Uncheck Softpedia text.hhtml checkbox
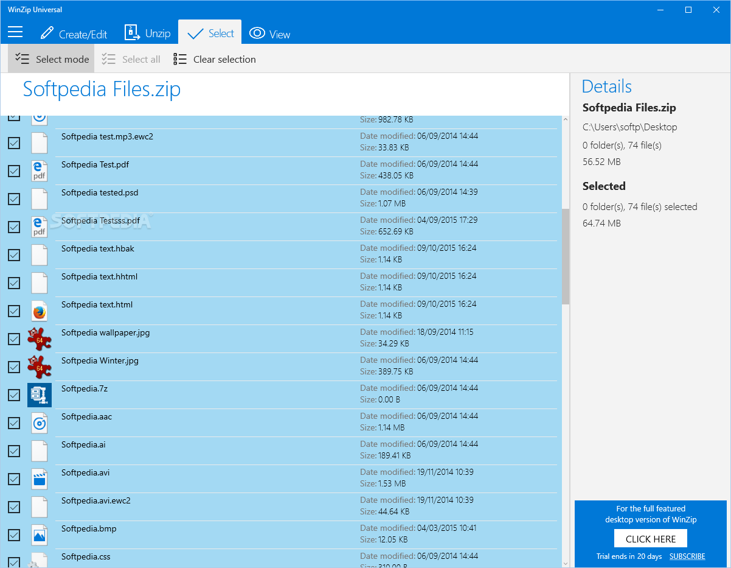This screenshot has height=568, width=731. [14, 283]
